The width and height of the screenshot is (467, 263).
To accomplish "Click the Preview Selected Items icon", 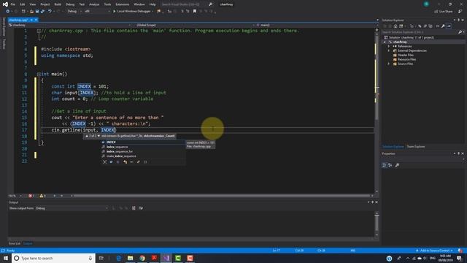I will 449,26.
